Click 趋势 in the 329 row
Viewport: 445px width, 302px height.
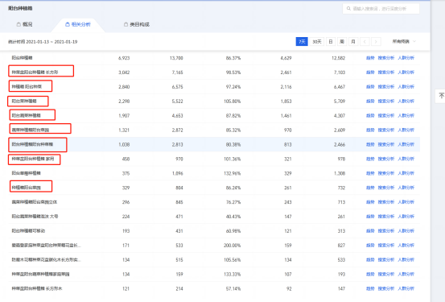370,188
